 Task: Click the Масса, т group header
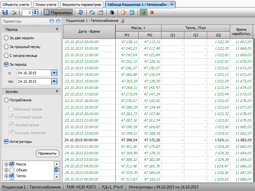(138, 28)
